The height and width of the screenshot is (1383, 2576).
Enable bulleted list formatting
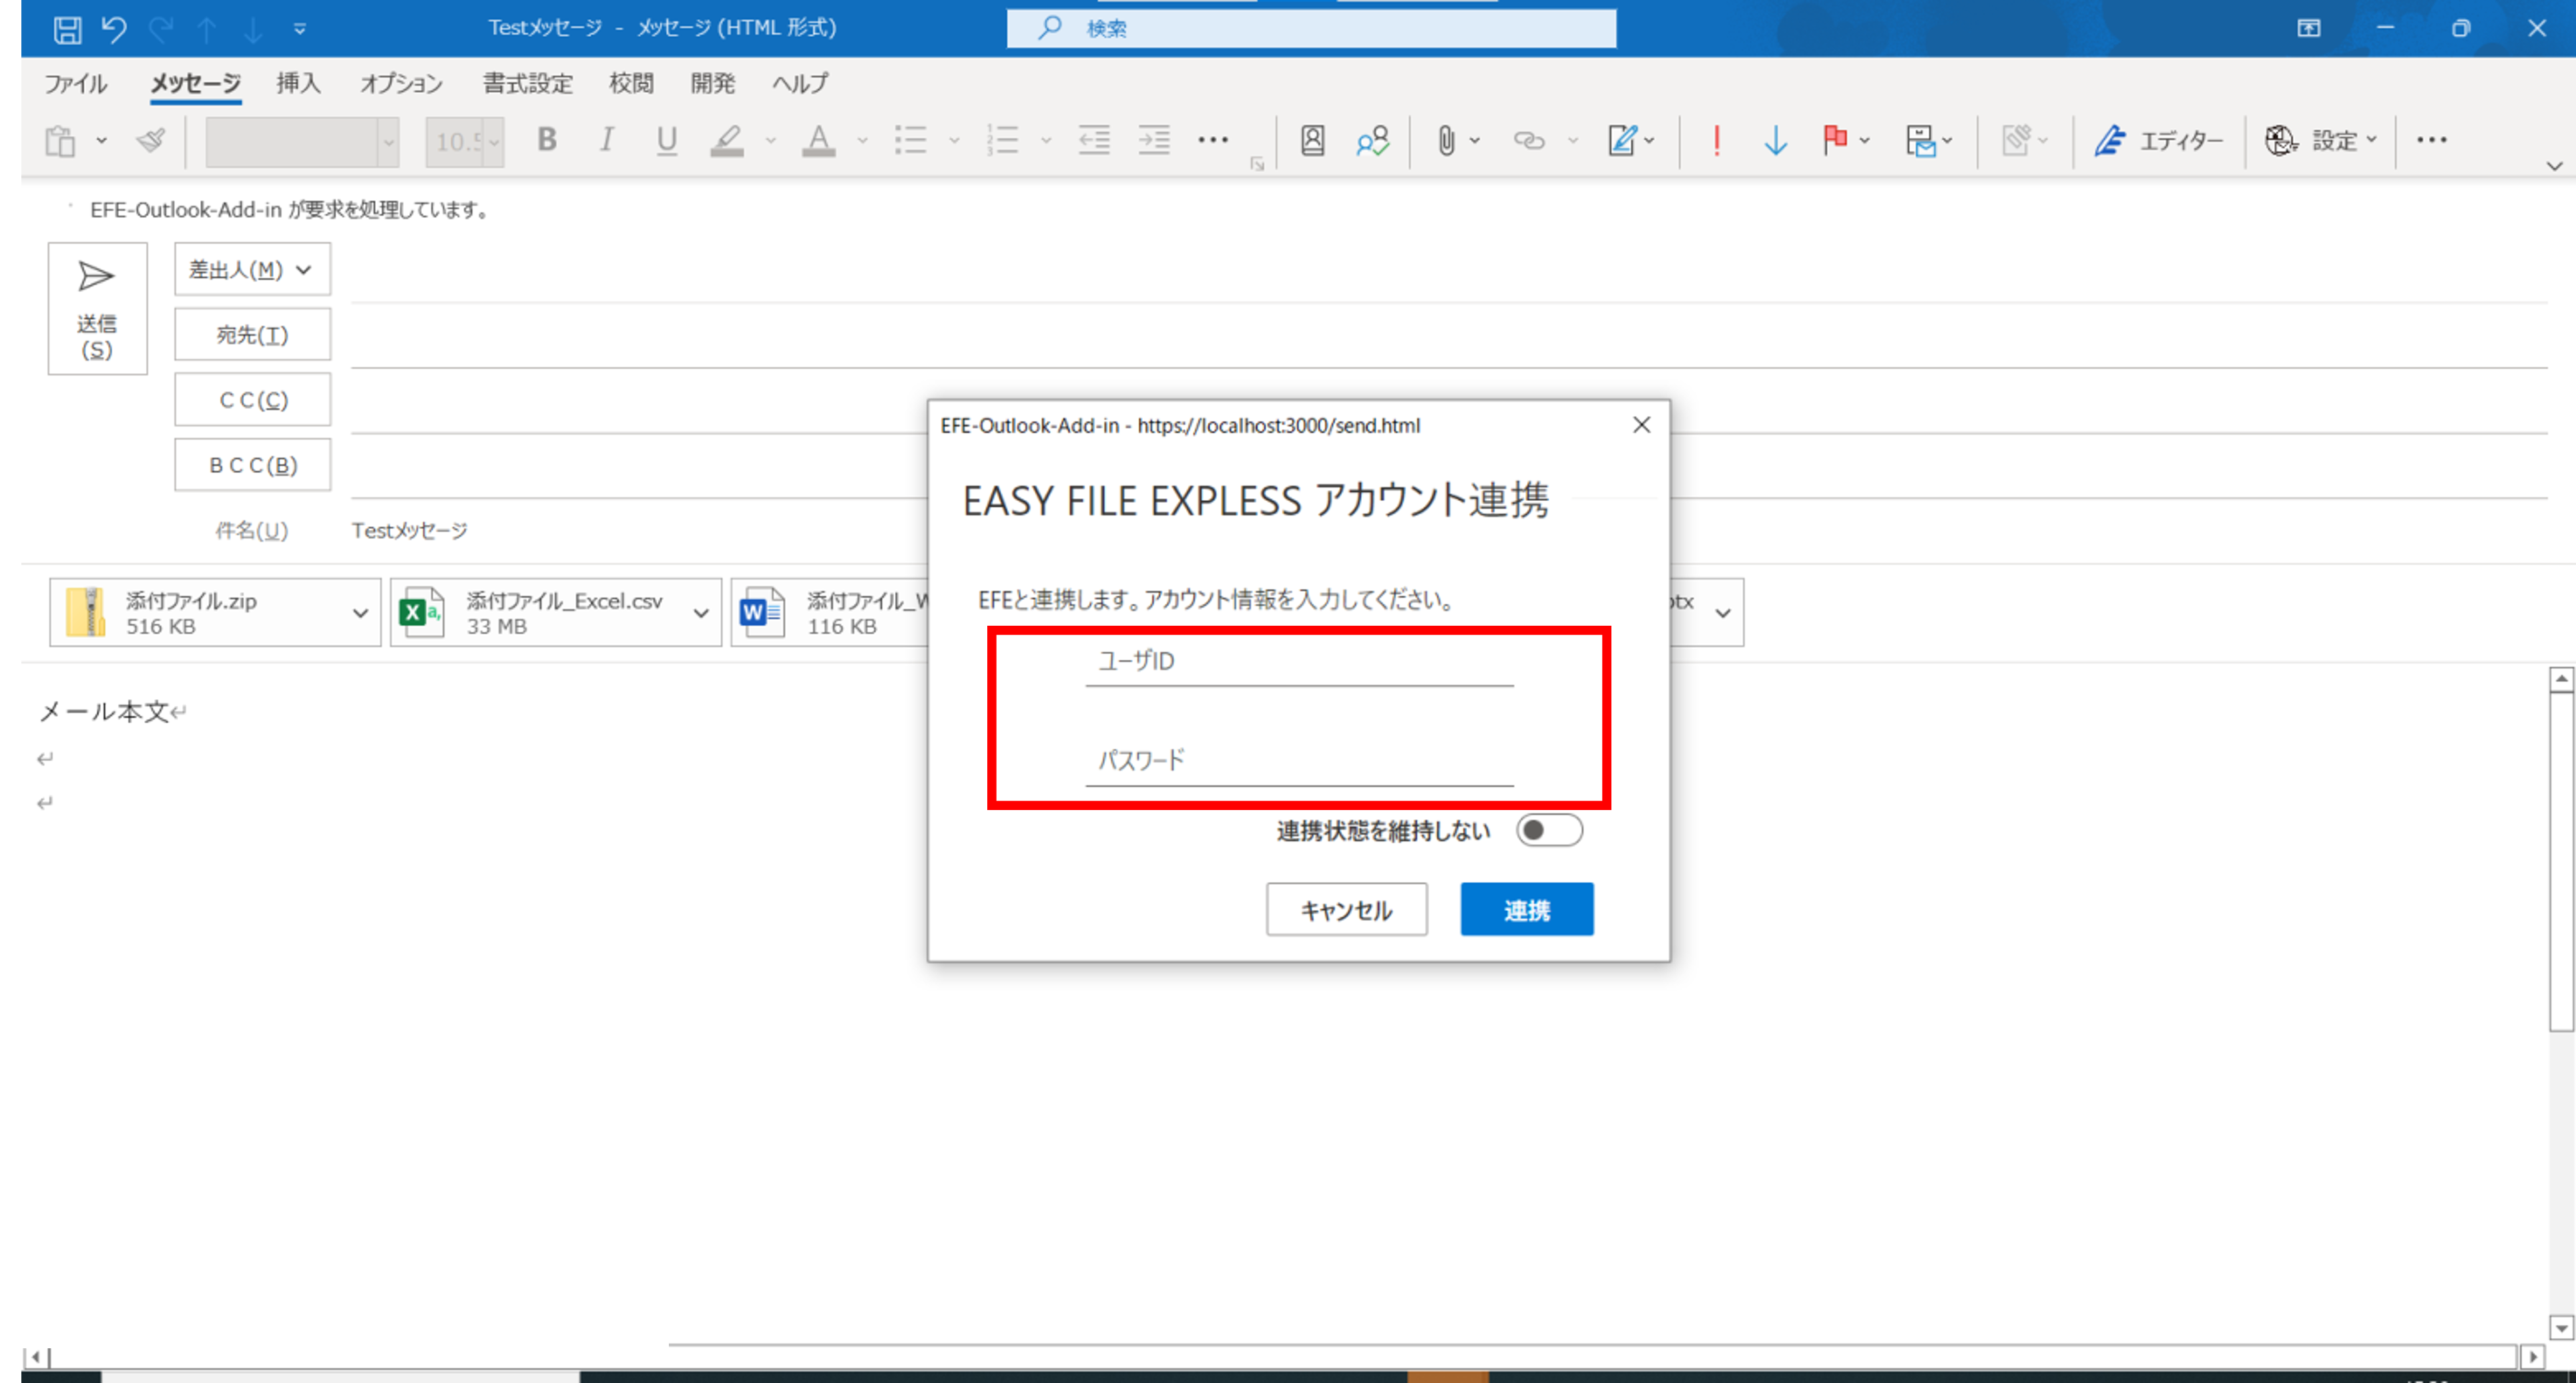(x=911, y=140)
